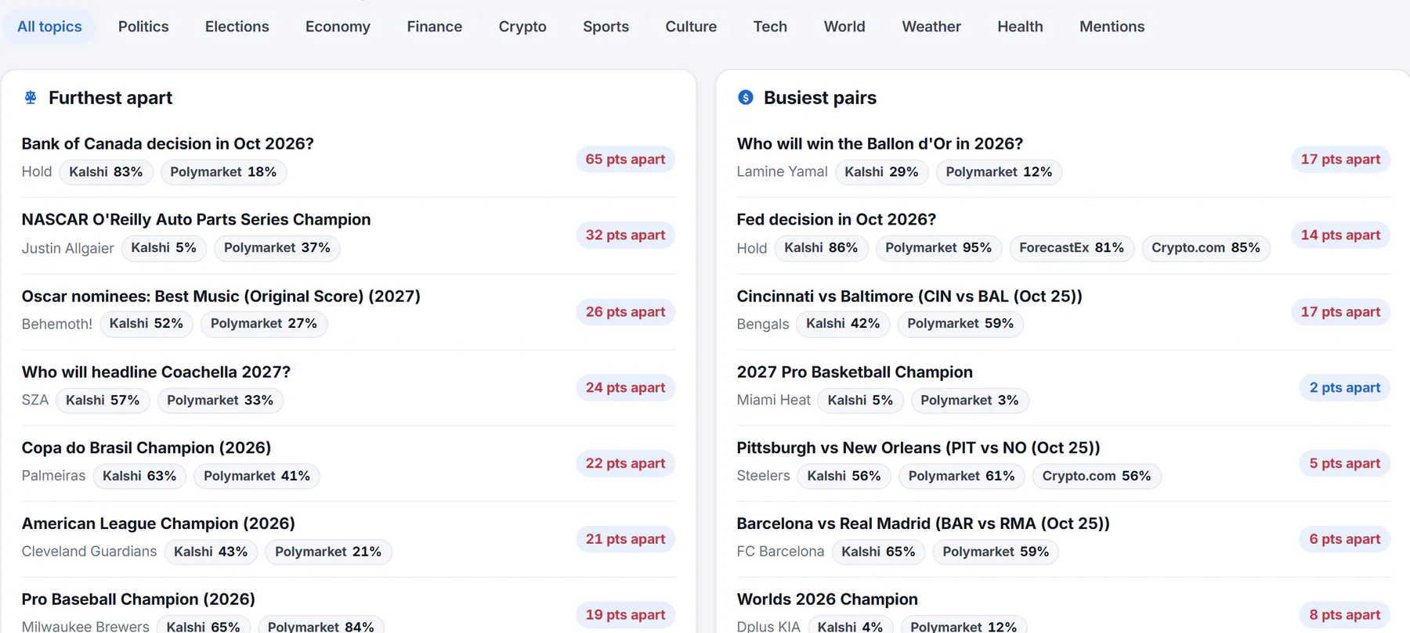
Task: Click Kalshi 65% chip for FC Barcelona
Action: (x=878, y=552)
